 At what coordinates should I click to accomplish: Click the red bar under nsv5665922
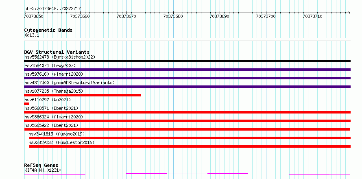pos(187,129)
